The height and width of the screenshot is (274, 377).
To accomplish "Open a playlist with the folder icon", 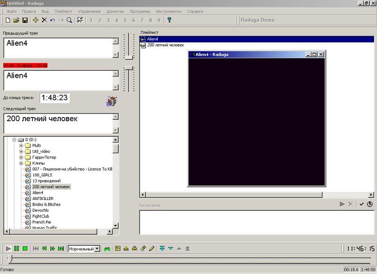I will click(16, 20).
